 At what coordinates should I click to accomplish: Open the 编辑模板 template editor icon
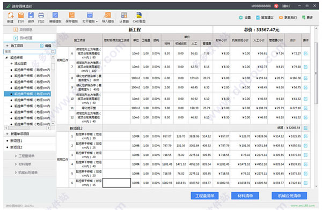(55, 15)
